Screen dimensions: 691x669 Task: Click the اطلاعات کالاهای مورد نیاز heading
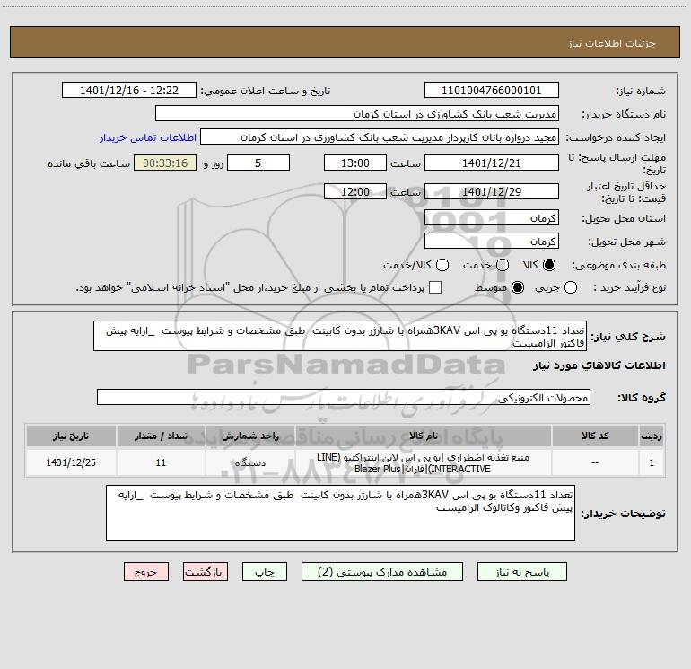pos(599,365)
